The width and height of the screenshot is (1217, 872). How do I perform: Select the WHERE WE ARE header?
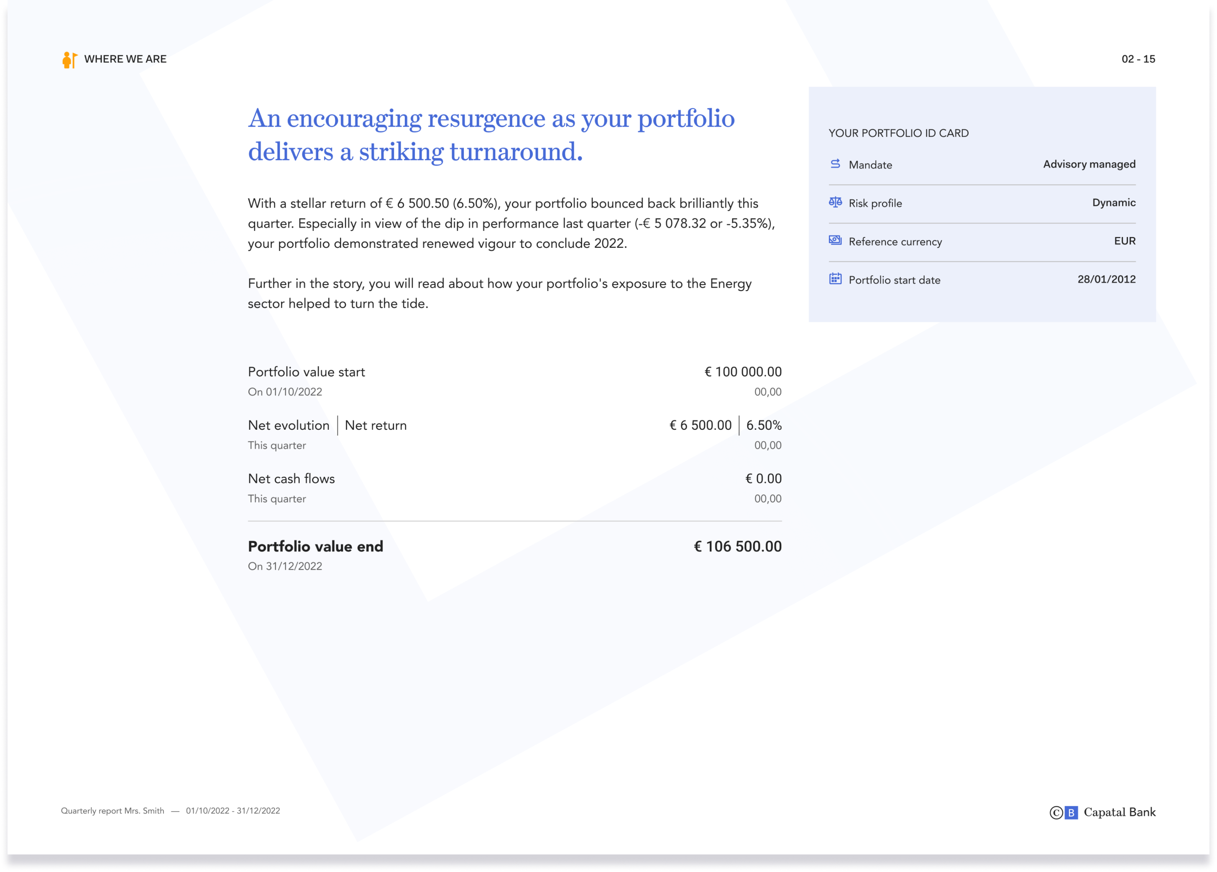pos(125,59)
